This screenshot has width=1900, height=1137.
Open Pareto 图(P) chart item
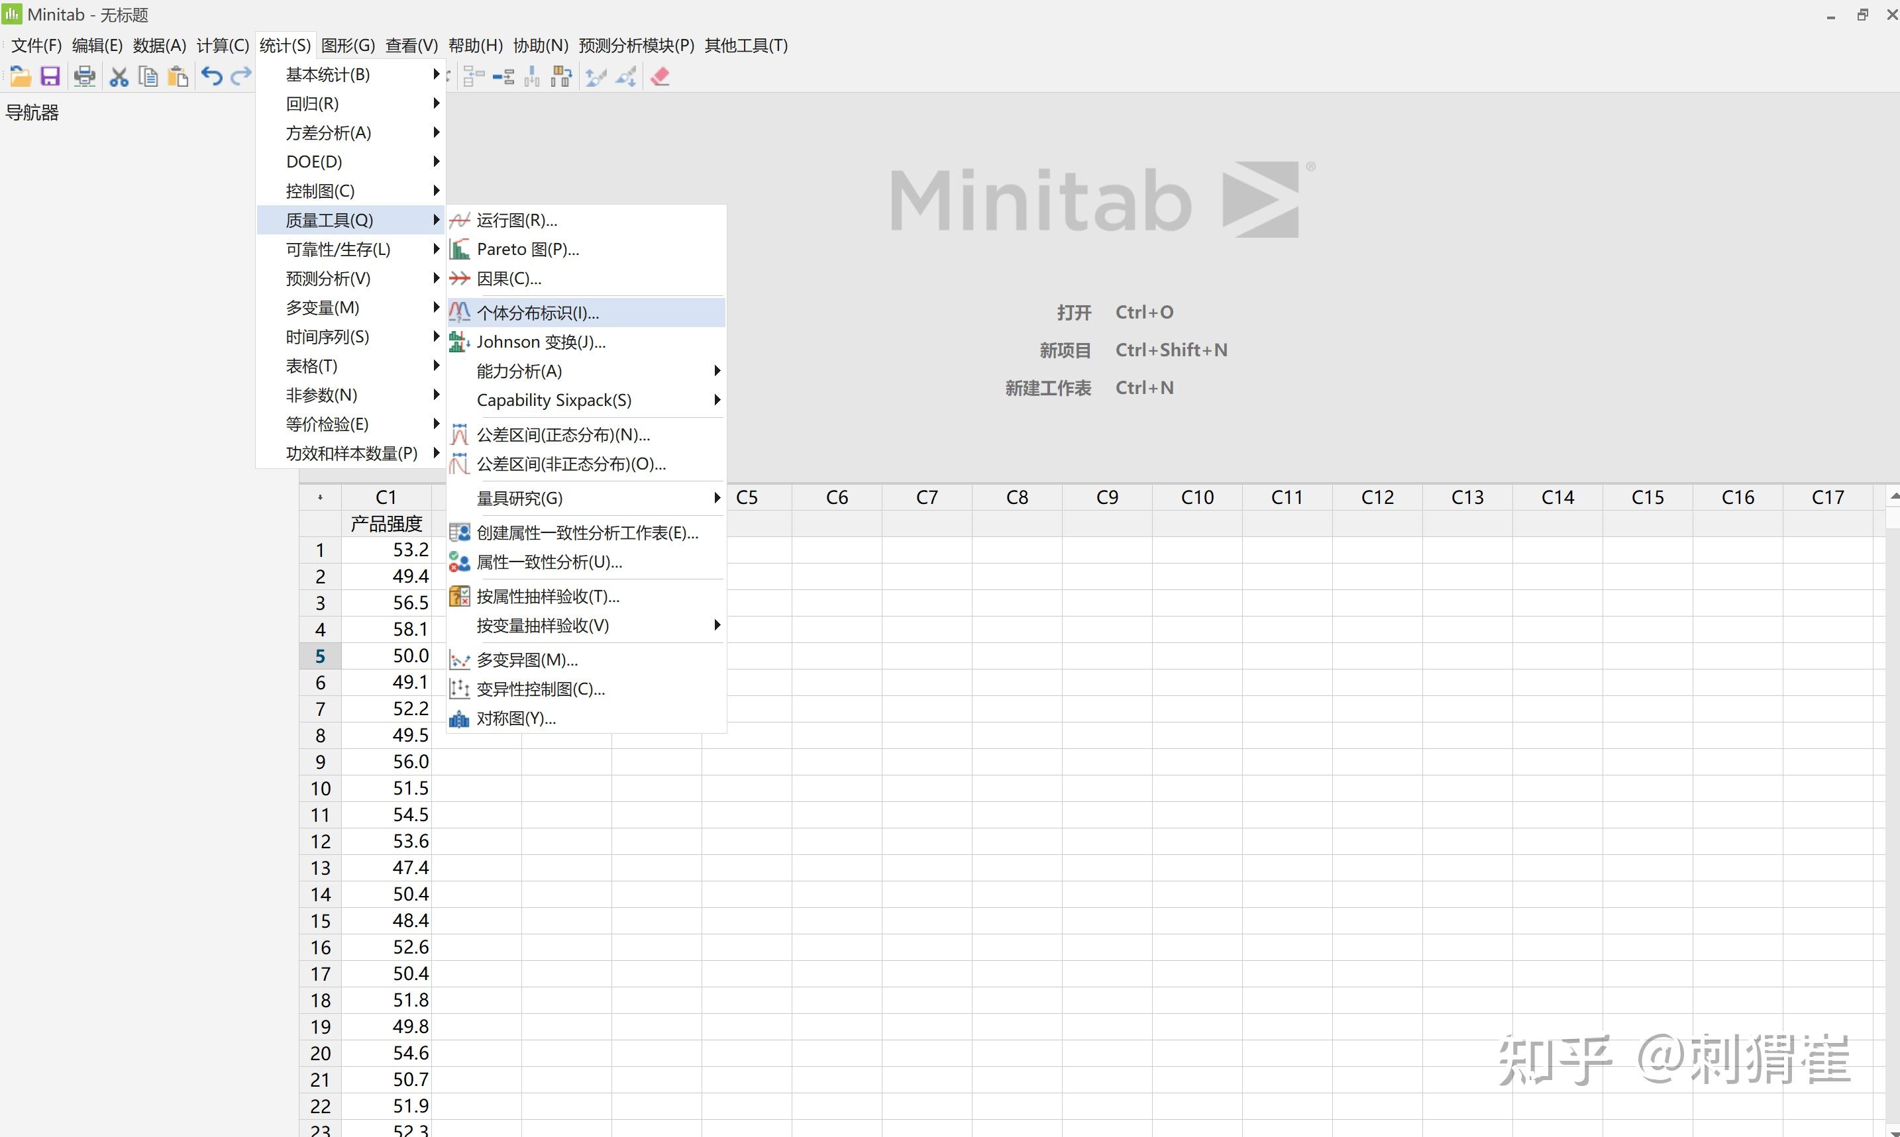pos(586,250)
